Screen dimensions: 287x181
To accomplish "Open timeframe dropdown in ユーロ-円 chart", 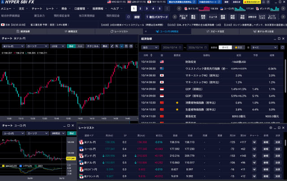I will (x=58, y=133).
